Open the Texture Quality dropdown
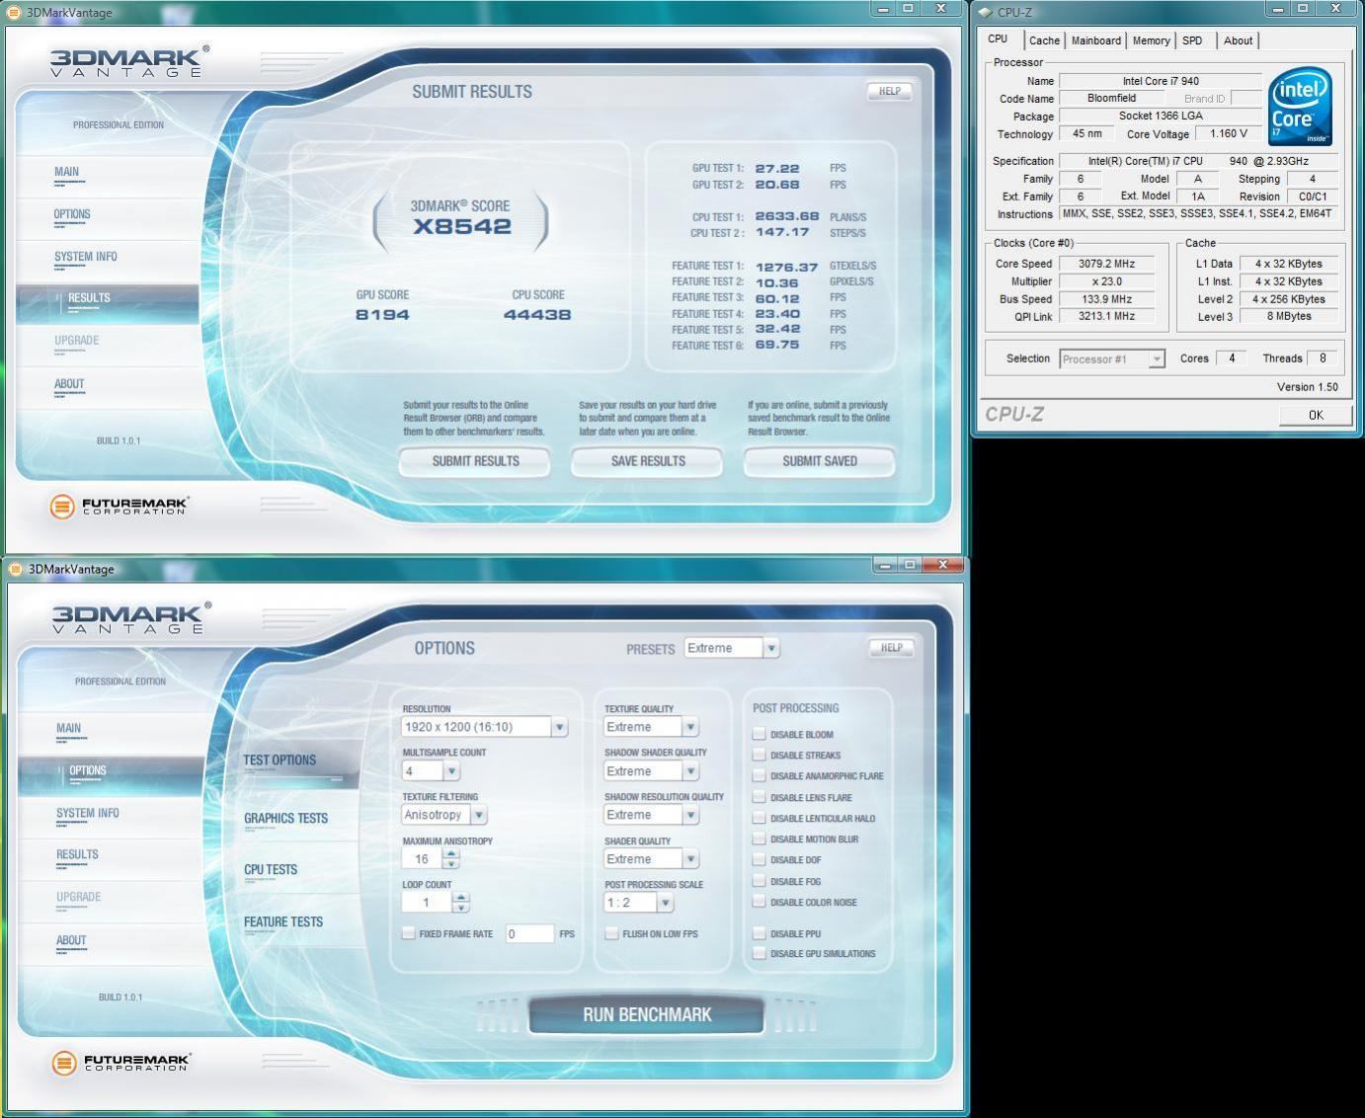Image resolution: width=1365 pixels, height=1118 pixels. click(x=651, y=727)
